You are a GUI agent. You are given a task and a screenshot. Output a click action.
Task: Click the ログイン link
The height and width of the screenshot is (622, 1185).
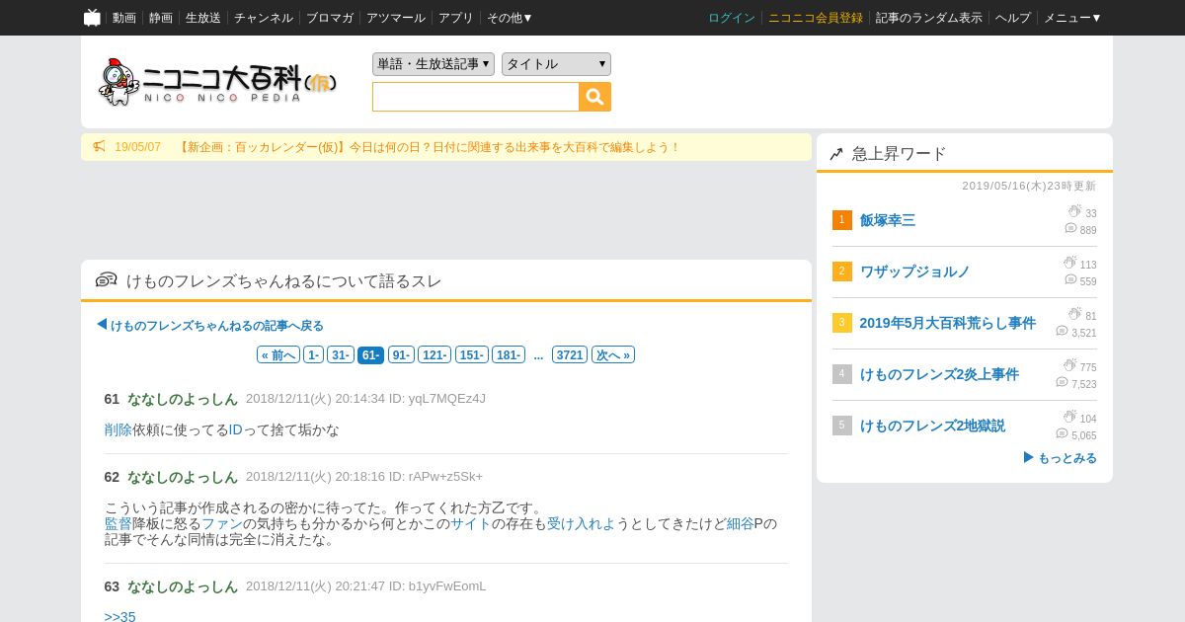coord(732,18)
